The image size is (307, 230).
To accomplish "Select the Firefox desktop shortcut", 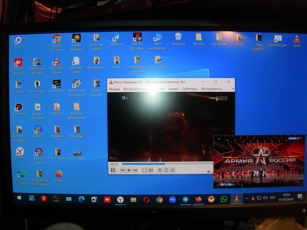I will [59, 176].
